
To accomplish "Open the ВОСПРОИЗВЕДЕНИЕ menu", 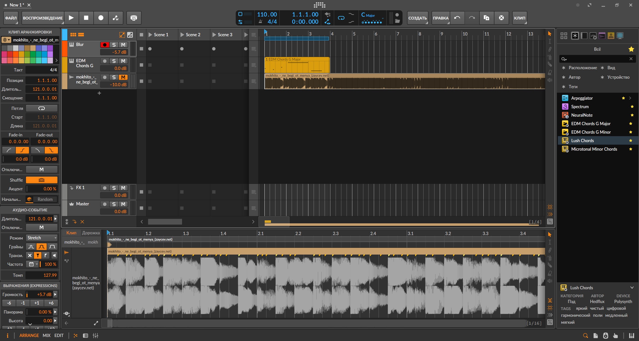I will coord(43,18).
